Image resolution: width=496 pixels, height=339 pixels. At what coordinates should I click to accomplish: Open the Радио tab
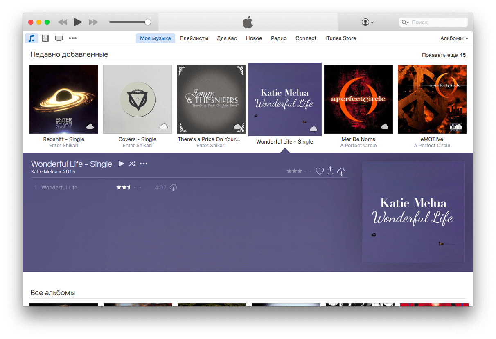click(279, 38)
